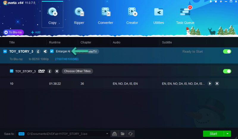The image size is (238, 139).
Task: Click the 27007/46100(MB) size link
Action: pos(67,59)
